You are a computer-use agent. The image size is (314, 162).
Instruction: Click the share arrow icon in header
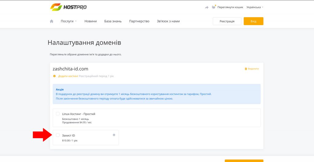click(x=207, y=7)
